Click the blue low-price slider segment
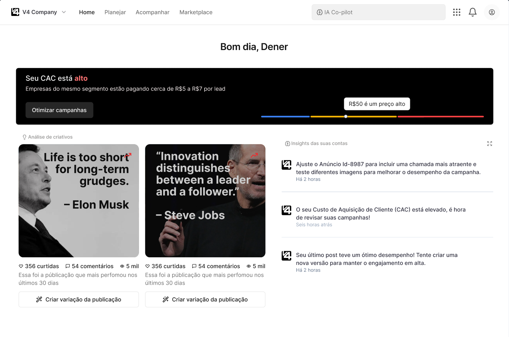Image resolution: width=509 pixels, height=337 pixels. pos(285,116)
